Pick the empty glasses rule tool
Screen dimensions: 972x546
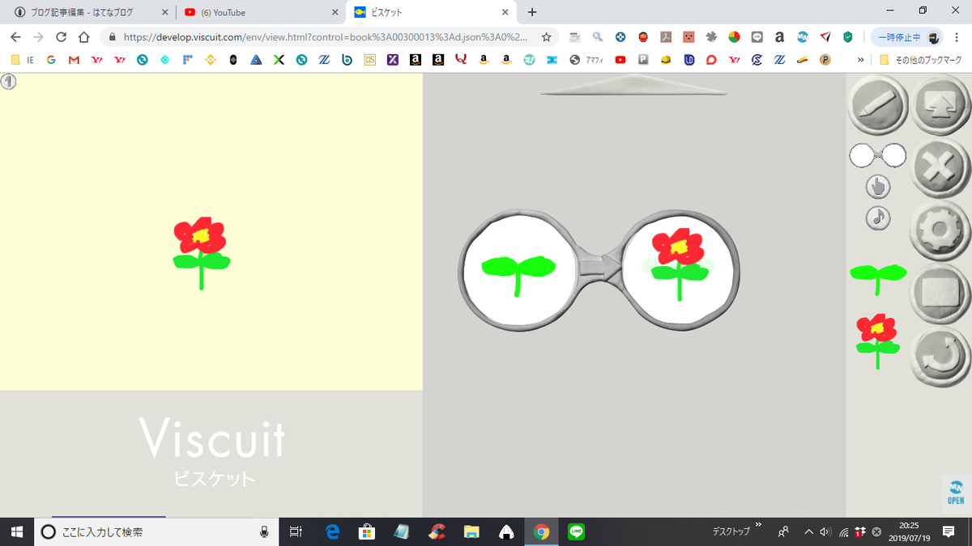(878, 155)
